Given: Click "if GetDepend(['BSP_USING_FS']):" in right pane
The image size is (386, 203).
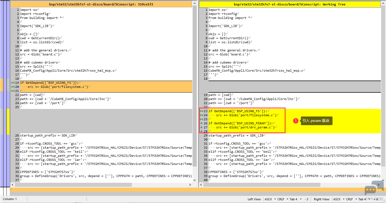Looking at the screenshot, I should pyautogui.click(x=238, y=111).
